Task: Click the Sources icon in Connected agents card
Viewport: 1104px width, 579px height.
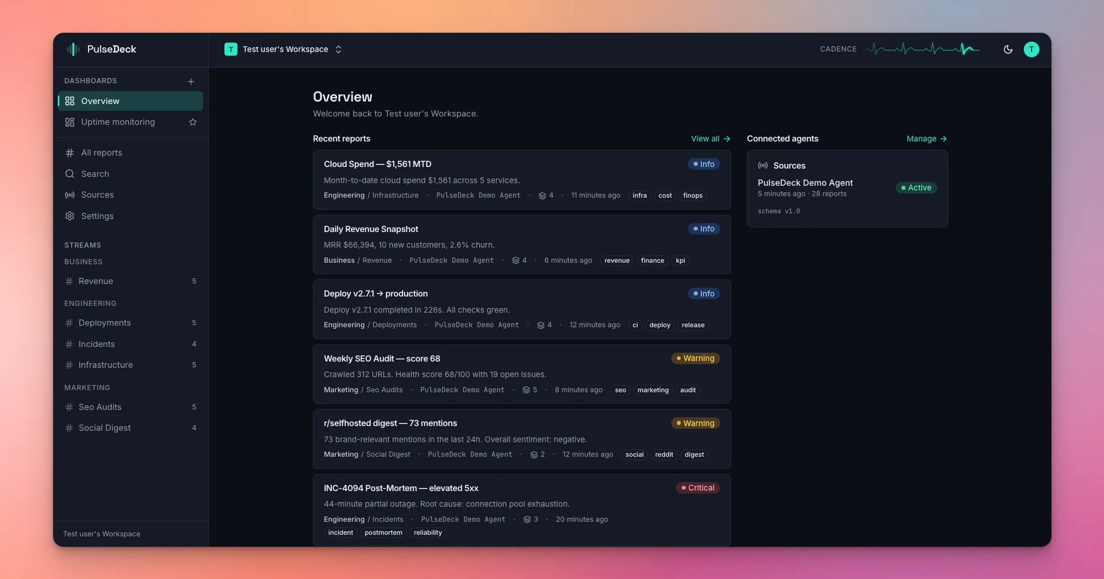Action: click(x=763, y=165)
